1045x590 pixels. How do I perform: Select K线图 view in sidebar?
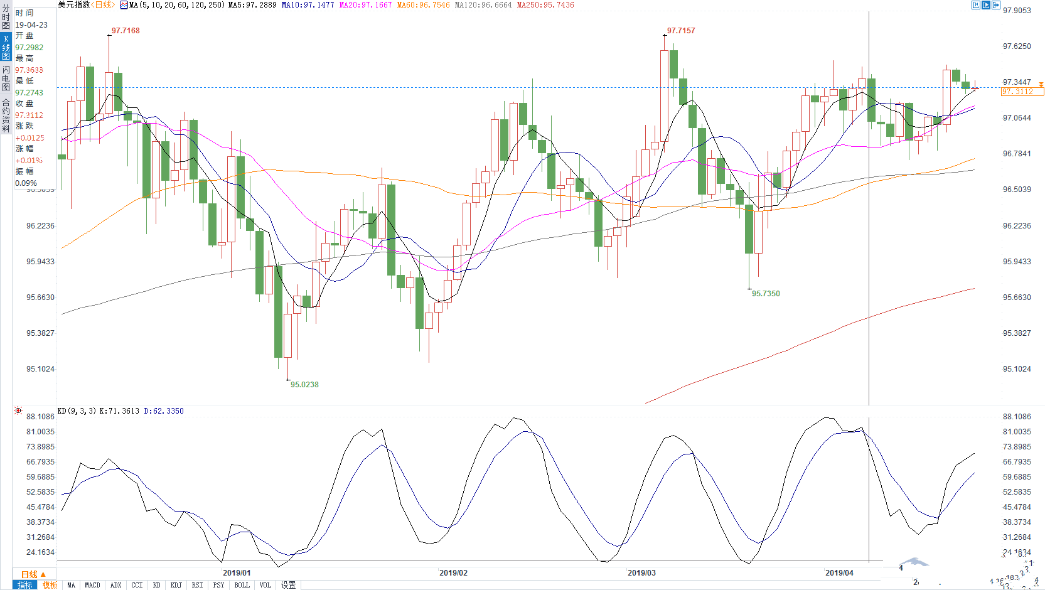pos(6,48)
